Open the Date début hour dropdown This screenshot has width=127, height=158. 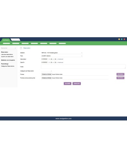[52, 59]
